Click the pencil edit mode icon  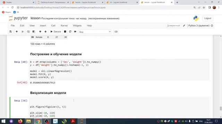coord(184,25)
